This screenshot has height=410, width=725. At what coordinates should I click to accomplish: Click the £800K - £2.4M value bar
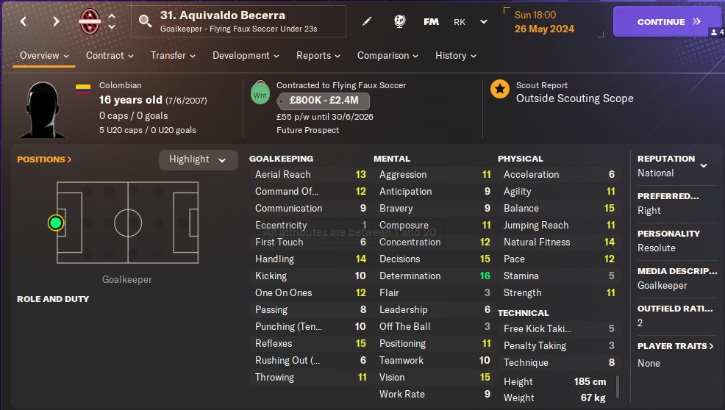pyautogui.click(x=323, y=101)
